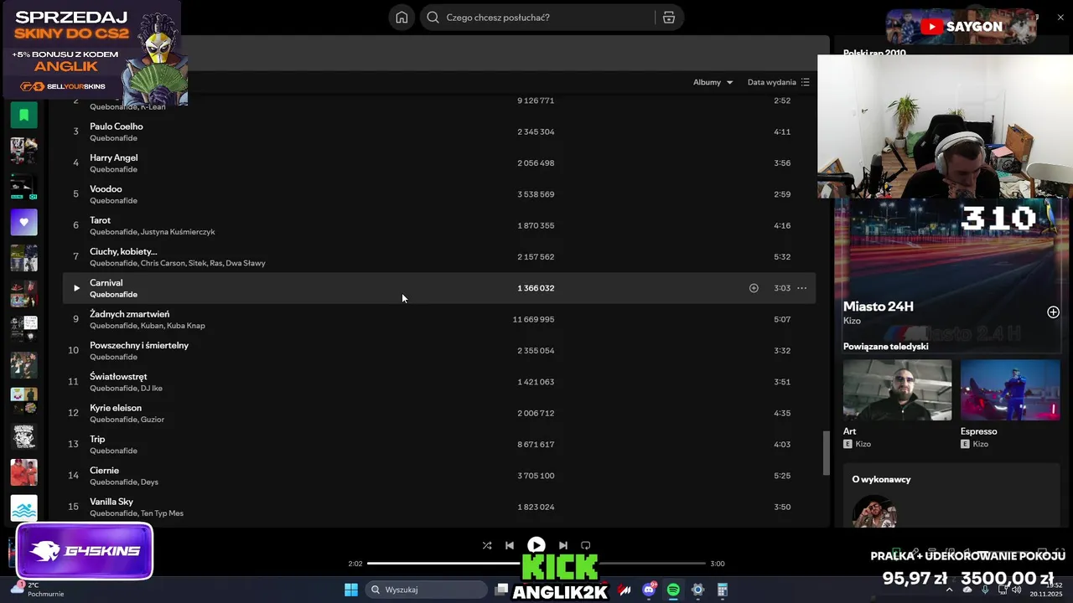Image resolution: width=1073 pixels, height=603 pixels.
Task: Open Kuba Knap artist link
Action: 186,326
